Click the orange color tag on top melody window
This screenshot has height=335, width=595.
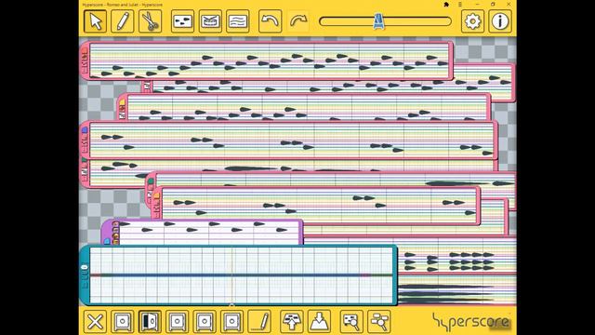coord(85,50)
